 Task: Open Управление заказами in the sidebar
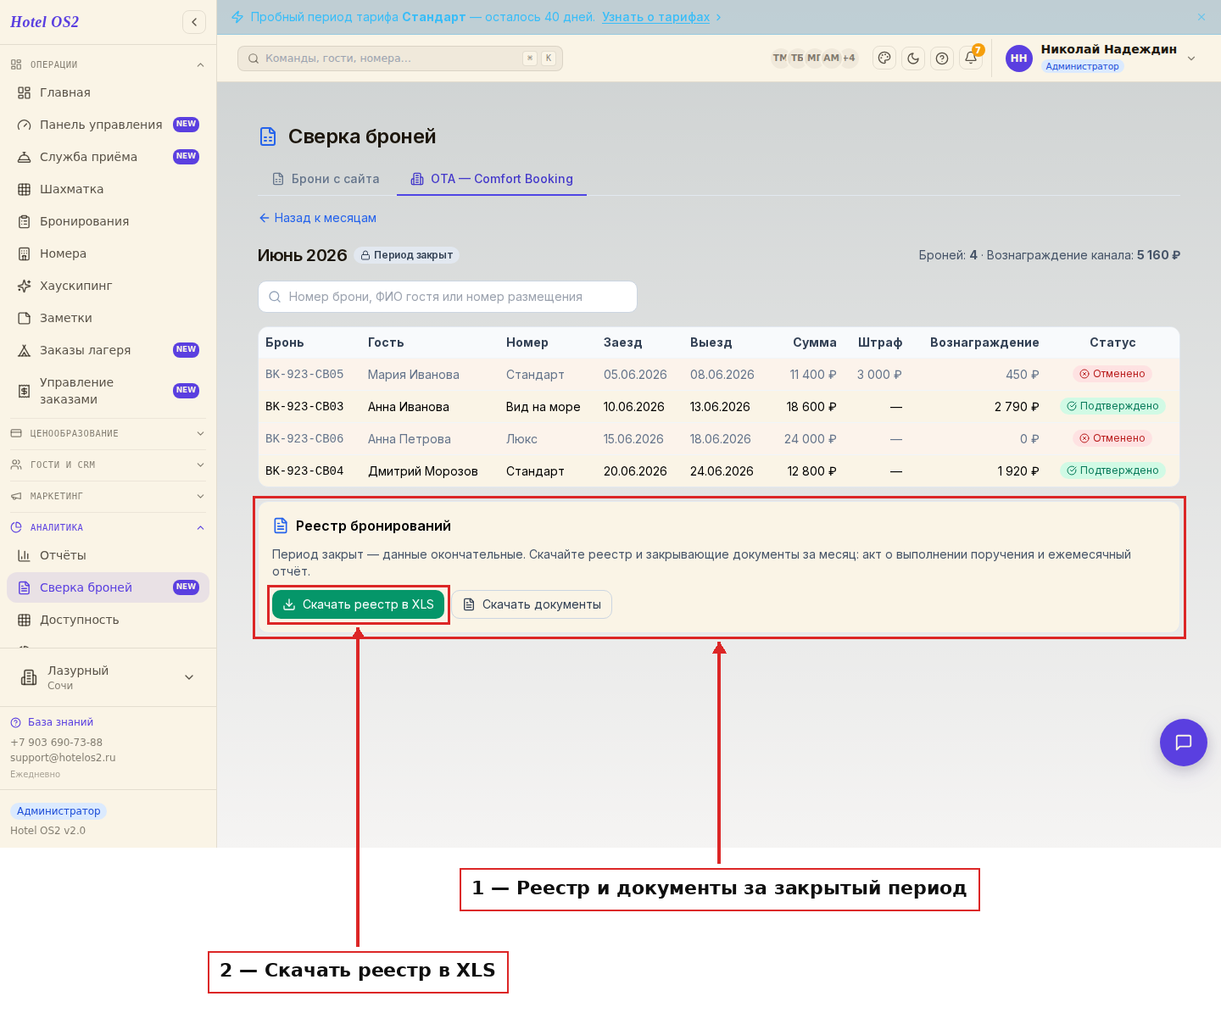click(x=108, y=391)
